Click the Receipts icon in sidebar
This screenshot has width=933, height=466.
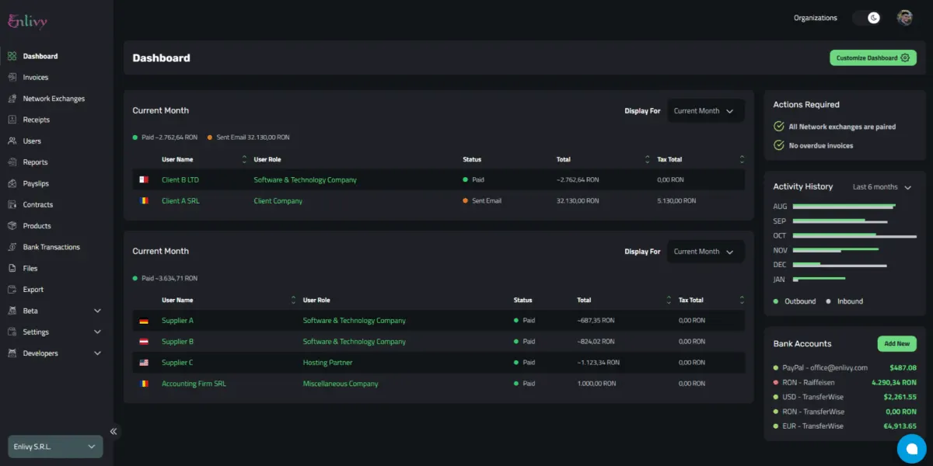click(x=12, y=120)
